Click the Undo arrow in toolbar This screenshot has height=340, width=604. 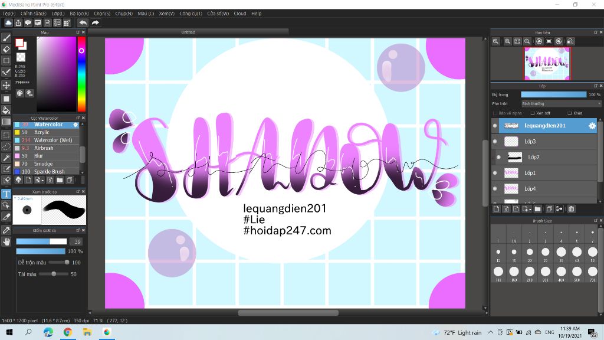click(x=83, y=23)
